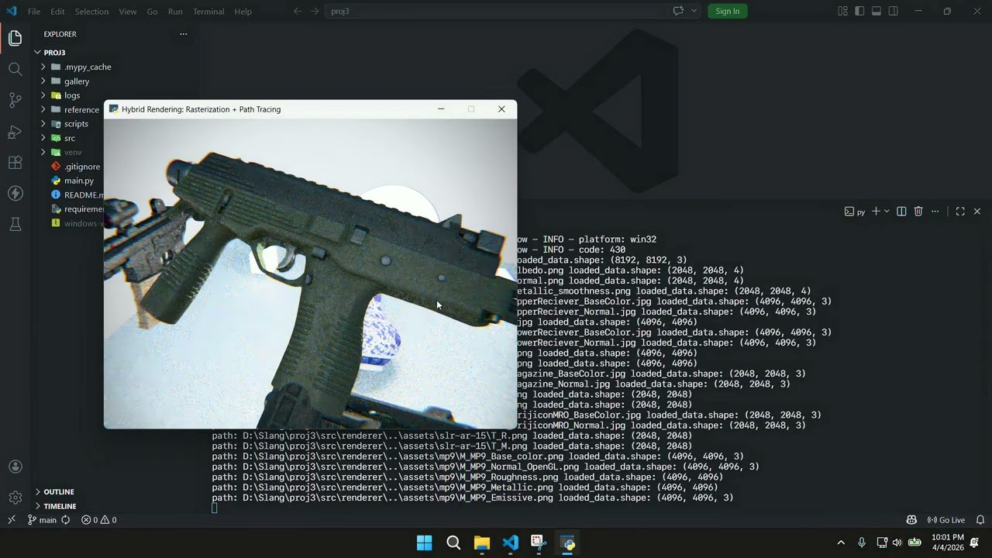Open the Testing flask view

point(15,224)
